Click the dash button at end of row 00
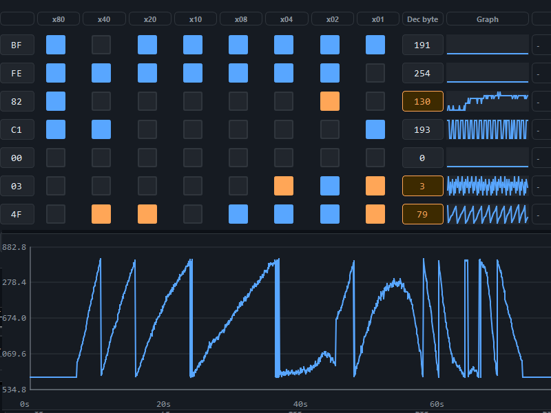 point(541,158)
